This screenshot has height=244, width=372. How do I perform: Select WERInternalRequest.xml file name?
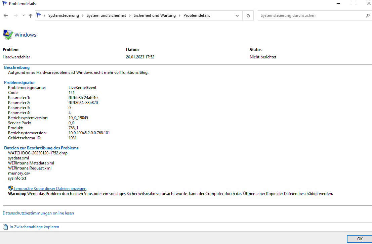pyautogui.click(x=30, y=168)
